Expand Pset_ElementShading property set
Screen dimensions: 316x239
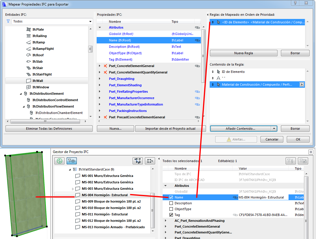[x=100, y=85]
